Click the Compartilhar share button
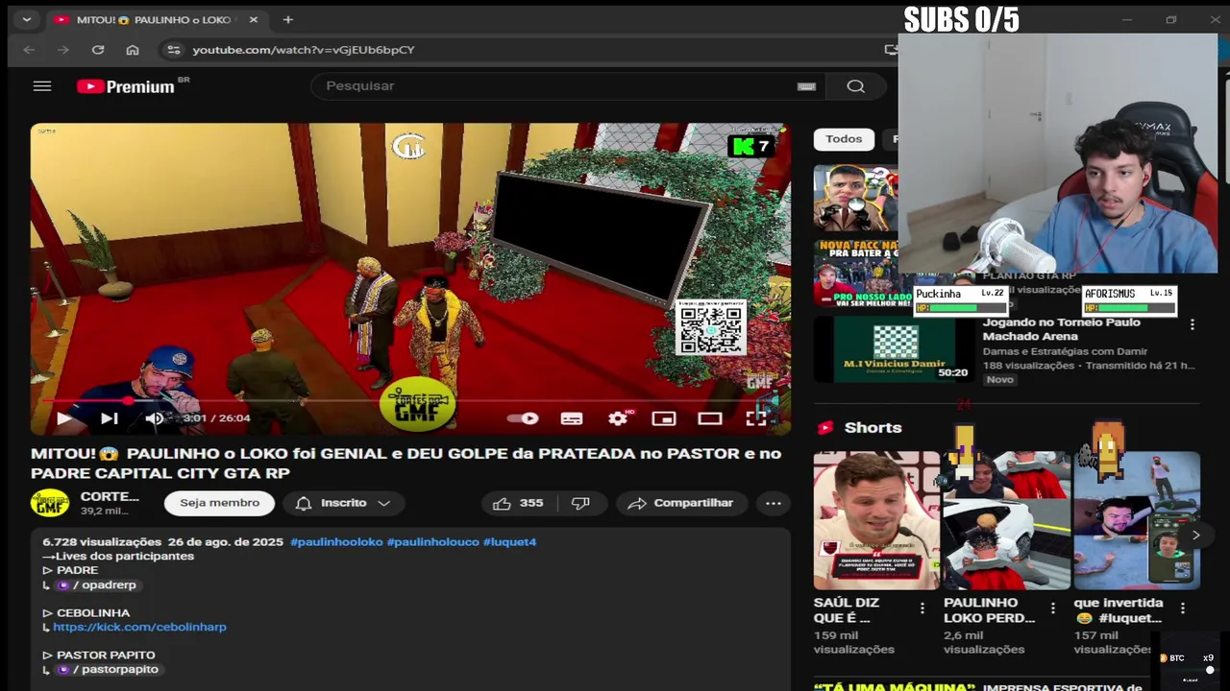1230x691 pixels. (680, 503)
